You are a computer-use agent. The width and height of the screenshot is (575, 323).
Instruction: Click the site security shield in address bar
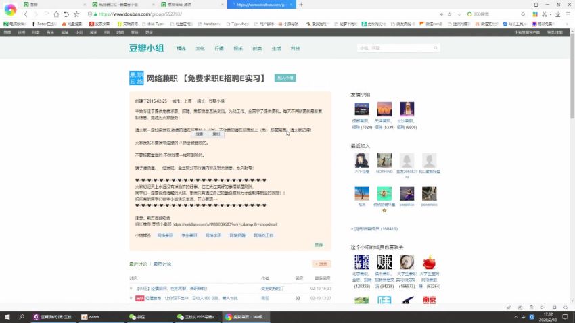pyautogui.click(x=90, y=14)
